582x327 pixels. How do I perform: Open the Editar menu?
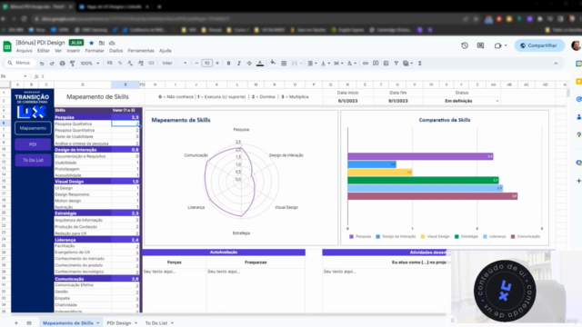pyautogui.click(x=43, y=51)
